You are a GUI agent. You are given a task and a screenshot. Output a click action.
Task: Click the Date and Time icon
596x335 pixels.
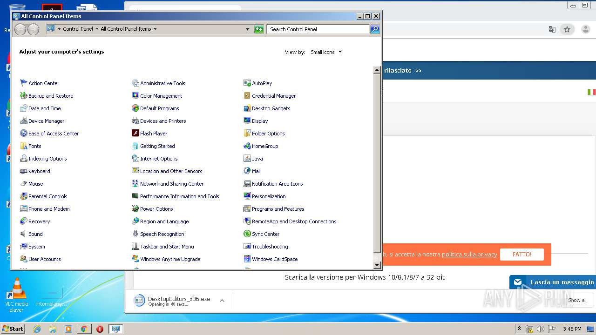24,108
